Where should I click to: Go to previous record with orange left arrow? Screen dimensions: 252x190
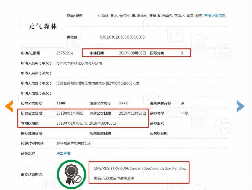click(9, 106)
